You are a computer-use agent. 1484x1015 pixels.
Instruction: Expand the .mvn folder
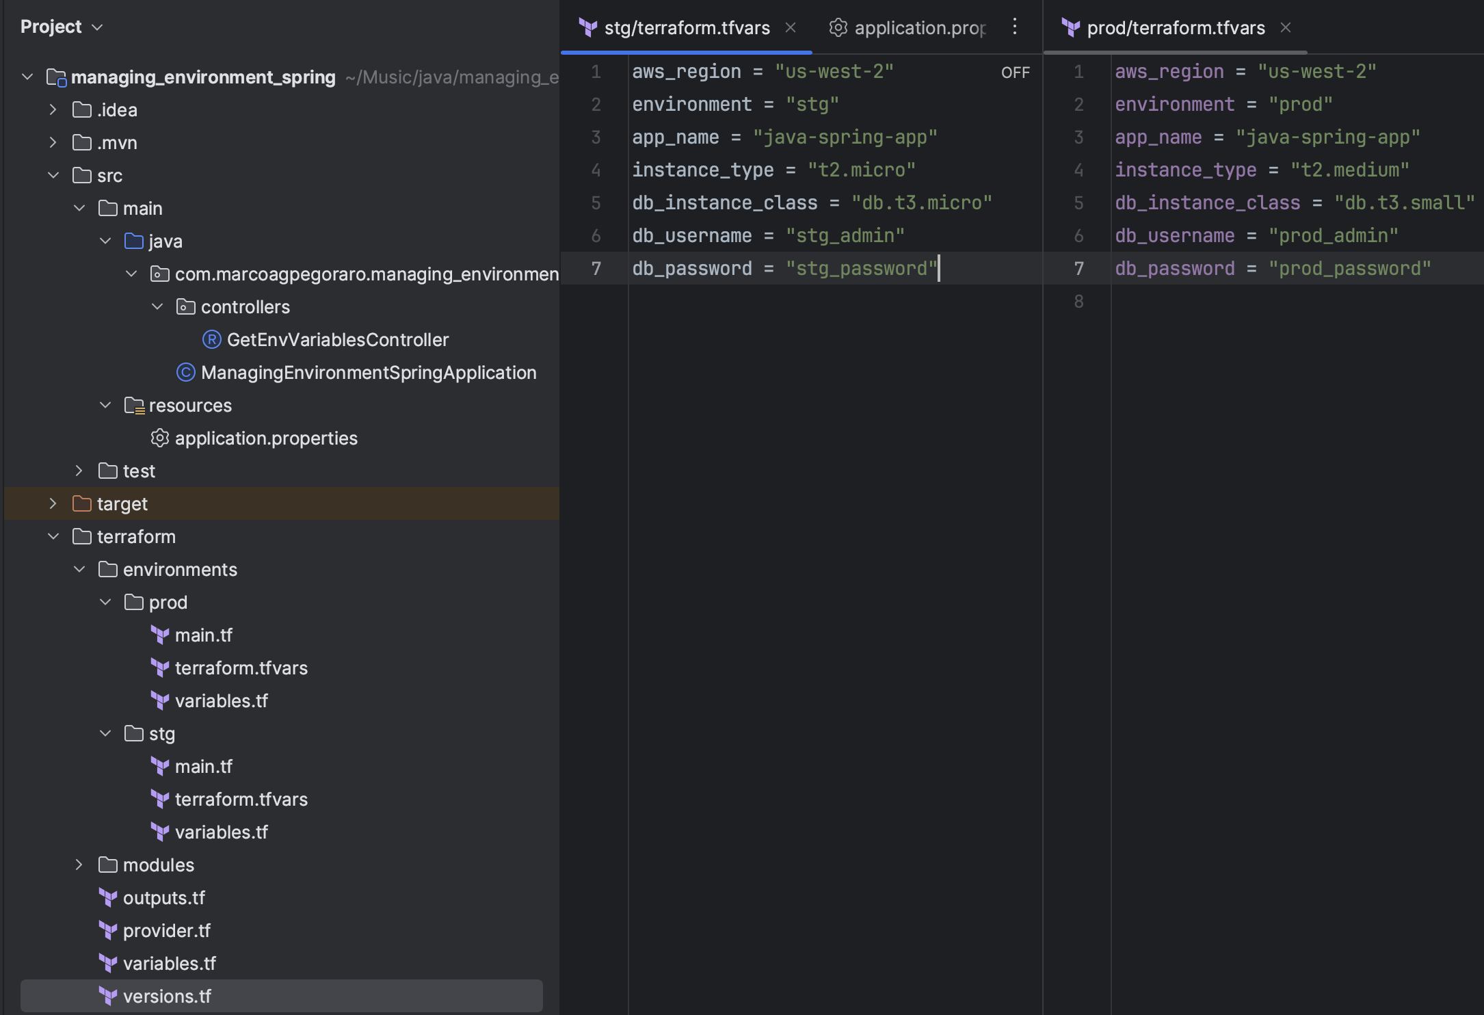pos(53,142)
